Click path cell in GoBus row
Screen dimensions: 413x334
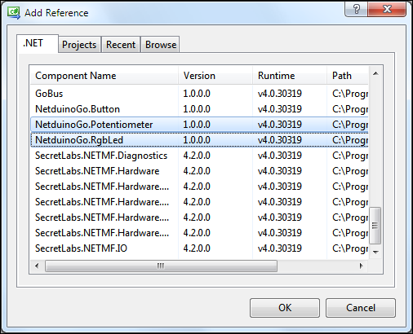350,94
